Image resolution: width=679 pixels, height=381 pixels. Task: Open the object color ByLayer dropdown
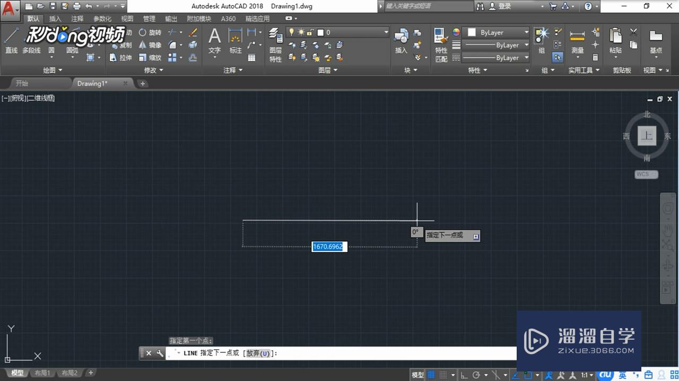pyautogui.click(x=527, y=32)
